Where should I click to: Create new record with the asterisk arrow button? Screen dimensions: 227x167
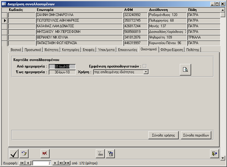pos(67,163)
